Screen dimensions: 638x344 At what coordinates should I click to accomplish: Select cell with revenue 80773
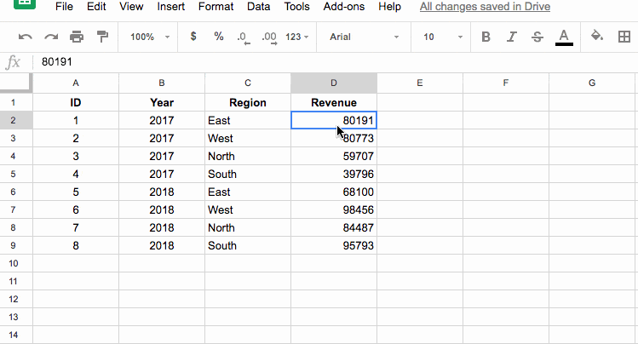(x=334, y=138)
